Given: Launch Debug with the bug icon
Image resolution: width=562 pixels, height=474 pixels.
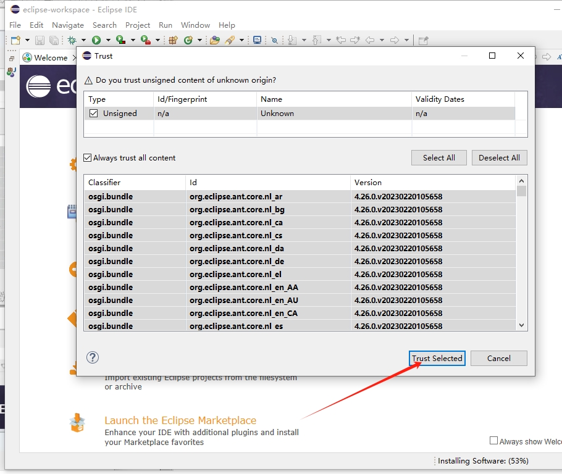Looking at the screenshot, I should 72,40.
